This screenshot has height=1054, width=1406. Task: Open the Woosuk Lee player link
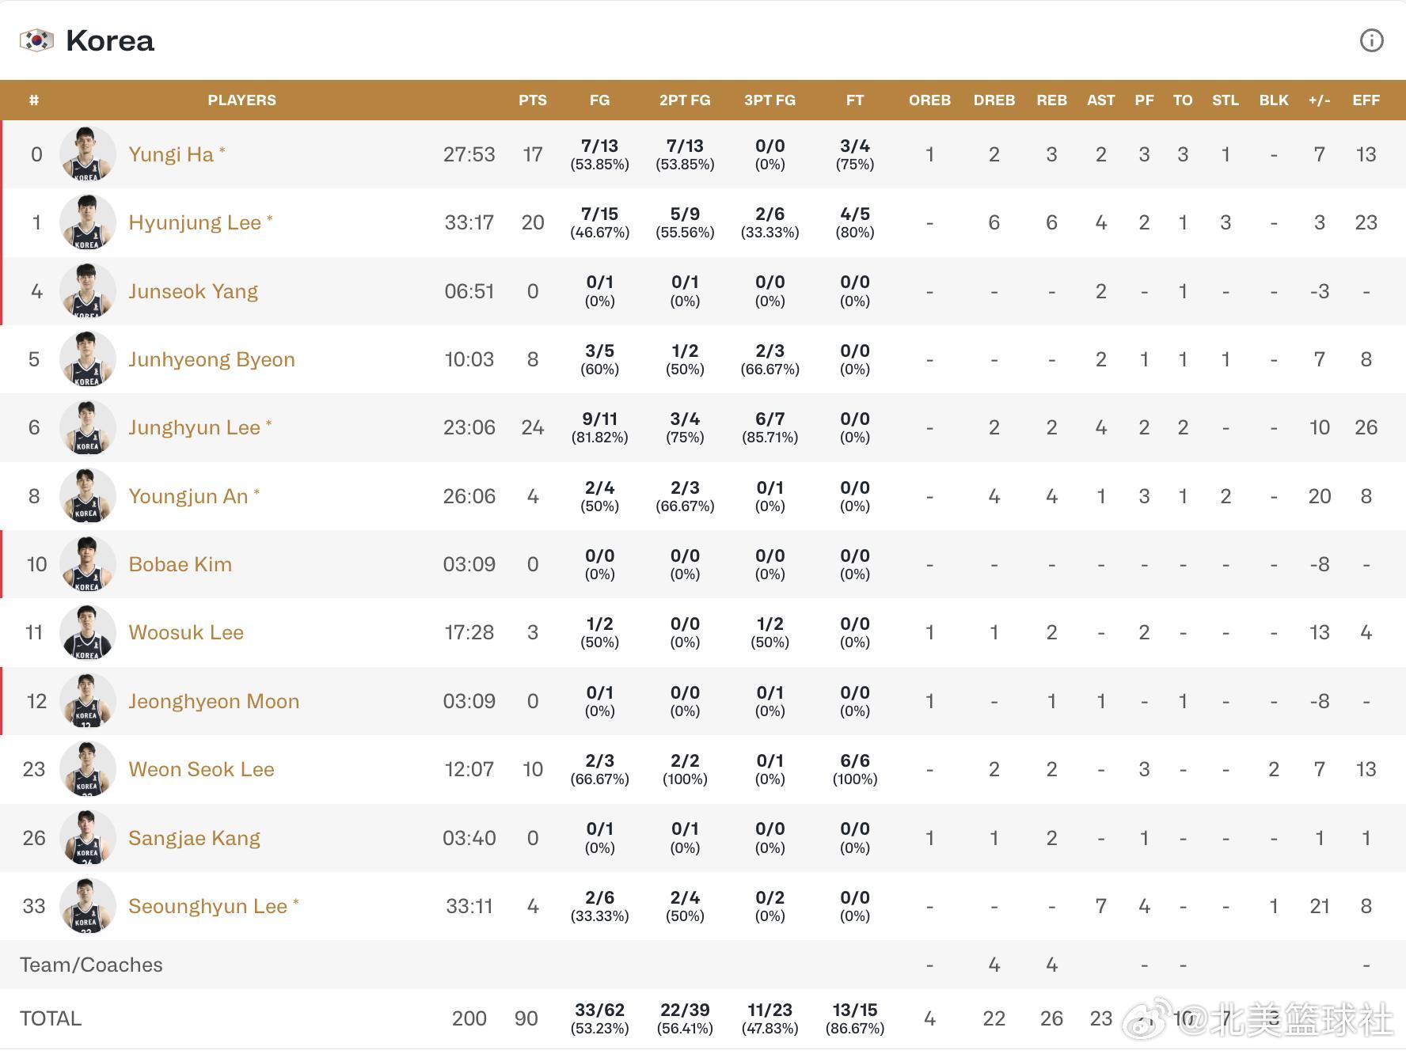pyautogui.click(x=186, y=632)
